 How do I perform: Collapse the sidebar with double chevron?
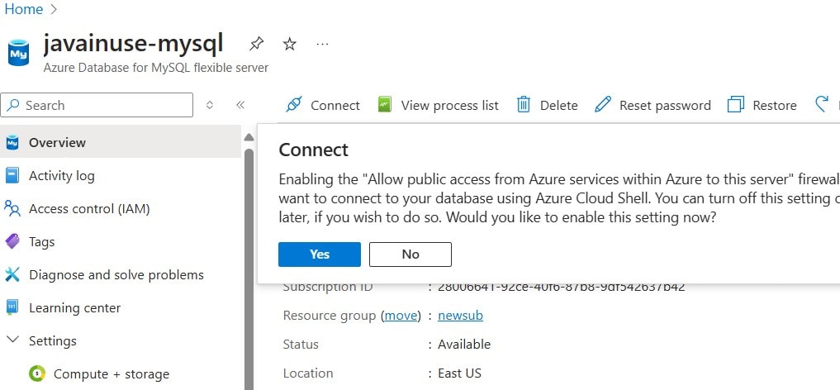[240, 105]
